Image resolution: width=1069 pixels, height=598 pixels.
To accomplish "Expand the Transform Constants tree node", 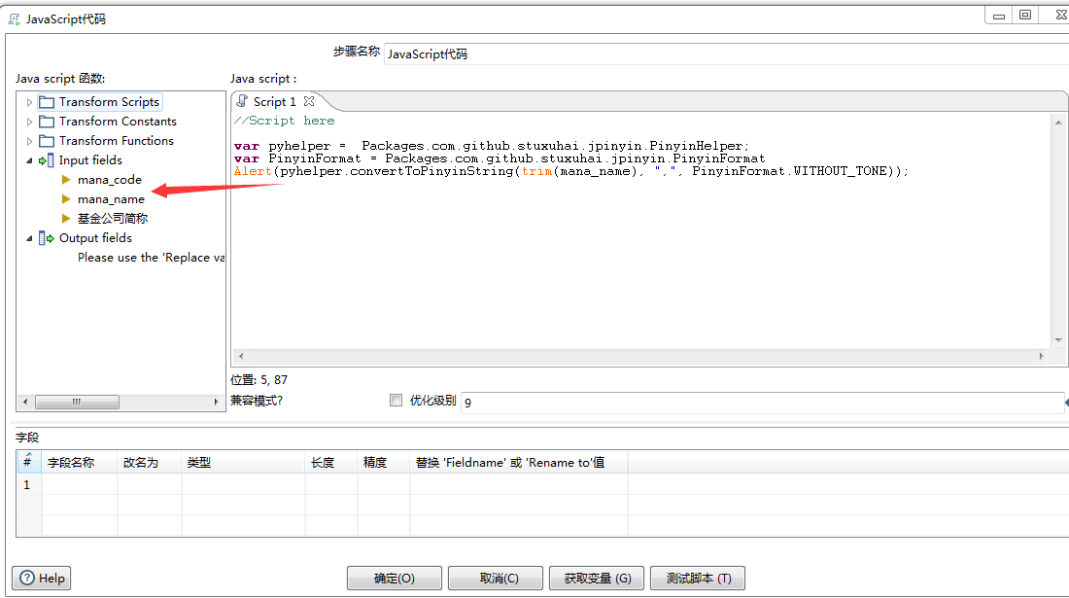I will (28, 121).
